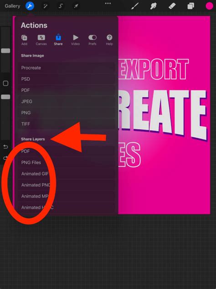
Task: Select the Selection S-shaped tool
Action: [61, 6]
